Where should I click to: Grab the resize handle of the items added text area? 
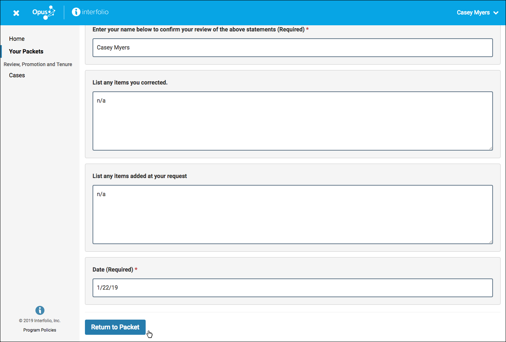tap(490, 242)
